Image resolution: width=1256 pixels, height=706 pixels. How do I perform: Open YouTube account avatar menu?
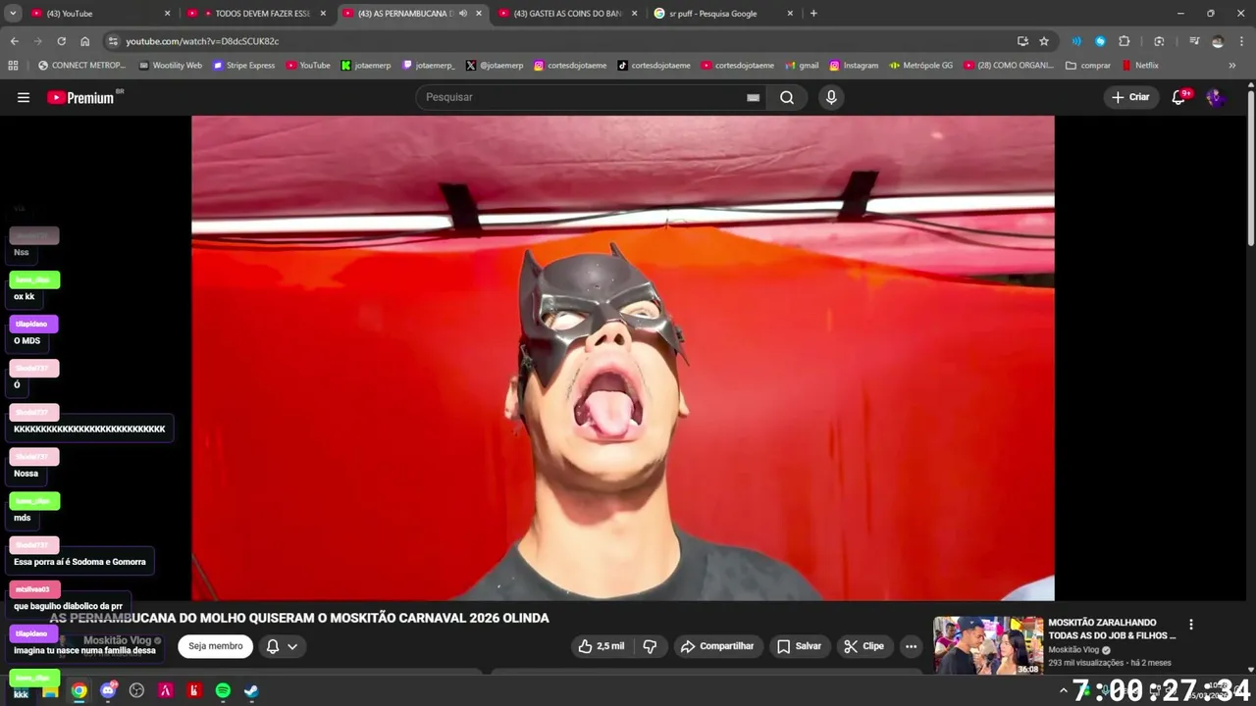pos(1215,97)
